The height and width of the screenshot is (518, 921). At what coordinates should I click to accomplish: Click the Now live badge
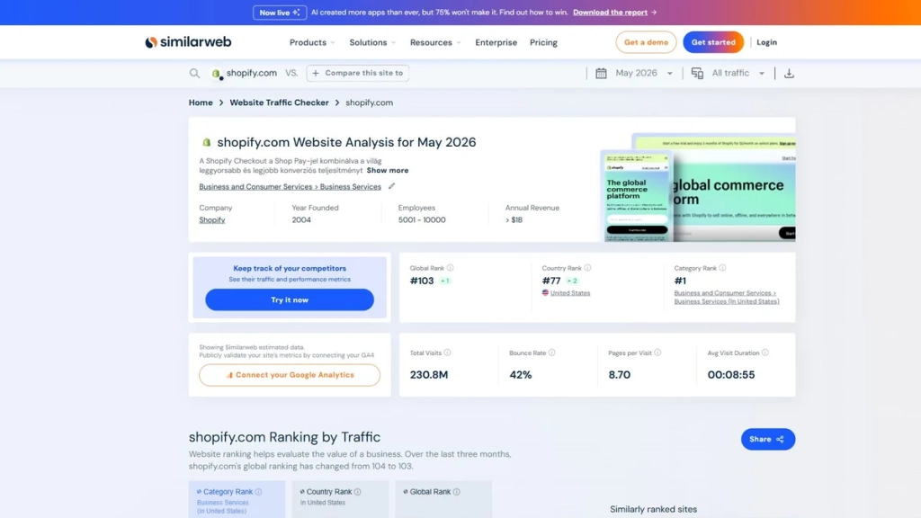[x=280, y=13]
